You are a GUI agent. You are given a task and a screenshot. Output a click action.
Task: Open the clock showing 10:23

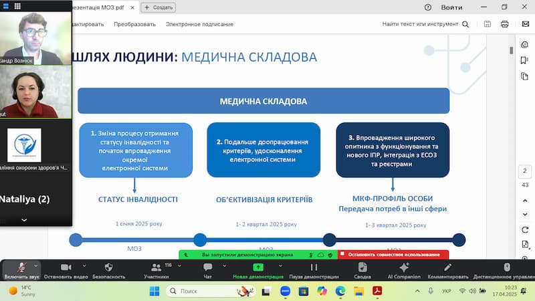(x=505, y=291)
